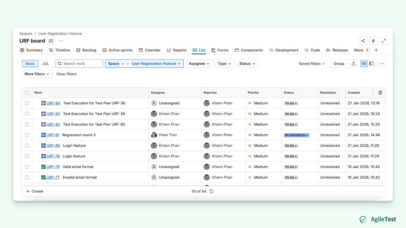Expand the More filters dropdown
The height and width of the screenshot is (228, 406).
coord(37,74)
